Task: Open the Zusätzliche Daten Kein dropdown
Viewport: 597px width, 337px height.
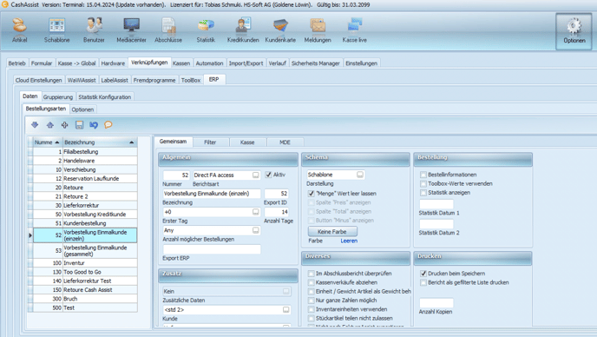Action: [286, 291]
